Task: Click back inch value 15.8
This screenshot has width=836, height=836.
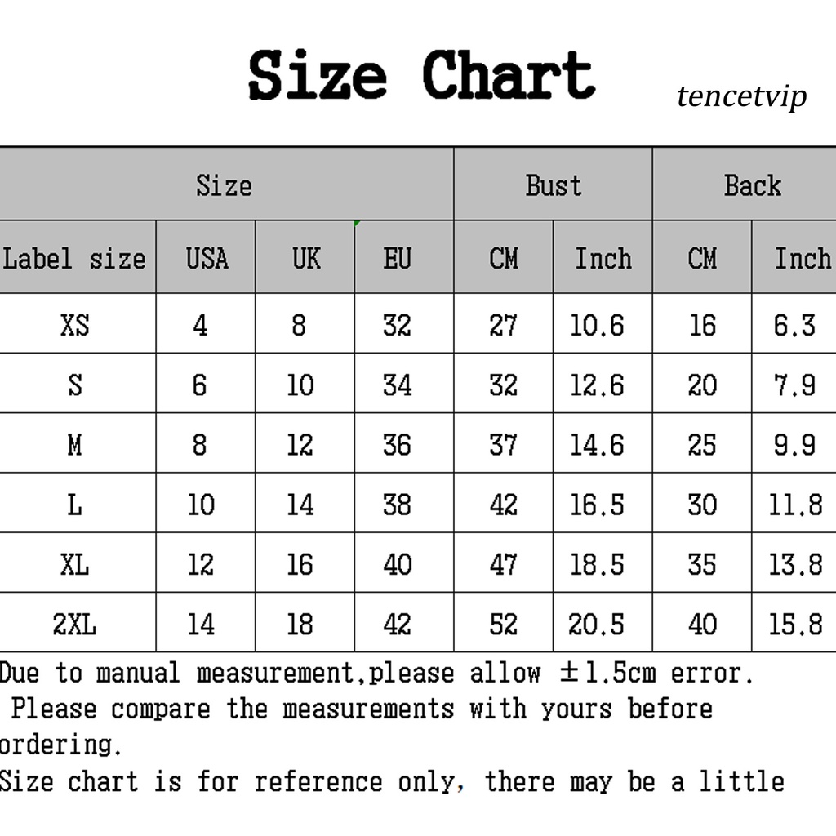Action: coord(795,625)
